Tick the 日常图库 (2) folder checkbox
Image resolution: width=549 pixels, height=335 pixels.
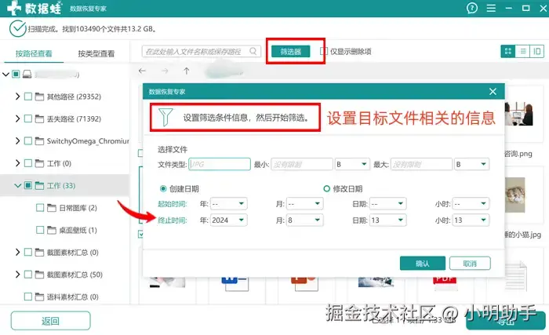coord(40,208)
